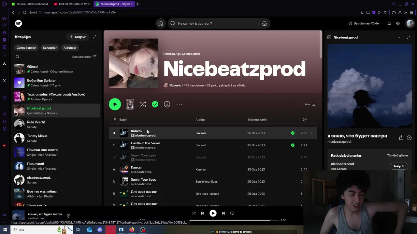Click the Spotify logo
This screenshot has width=417, height=234.
(x=19, y=23)
